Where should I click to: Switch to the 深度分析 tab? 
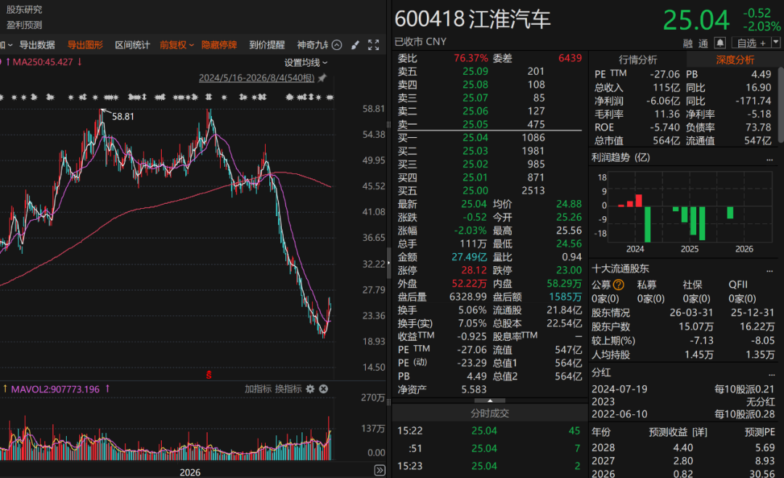point(735,60)
